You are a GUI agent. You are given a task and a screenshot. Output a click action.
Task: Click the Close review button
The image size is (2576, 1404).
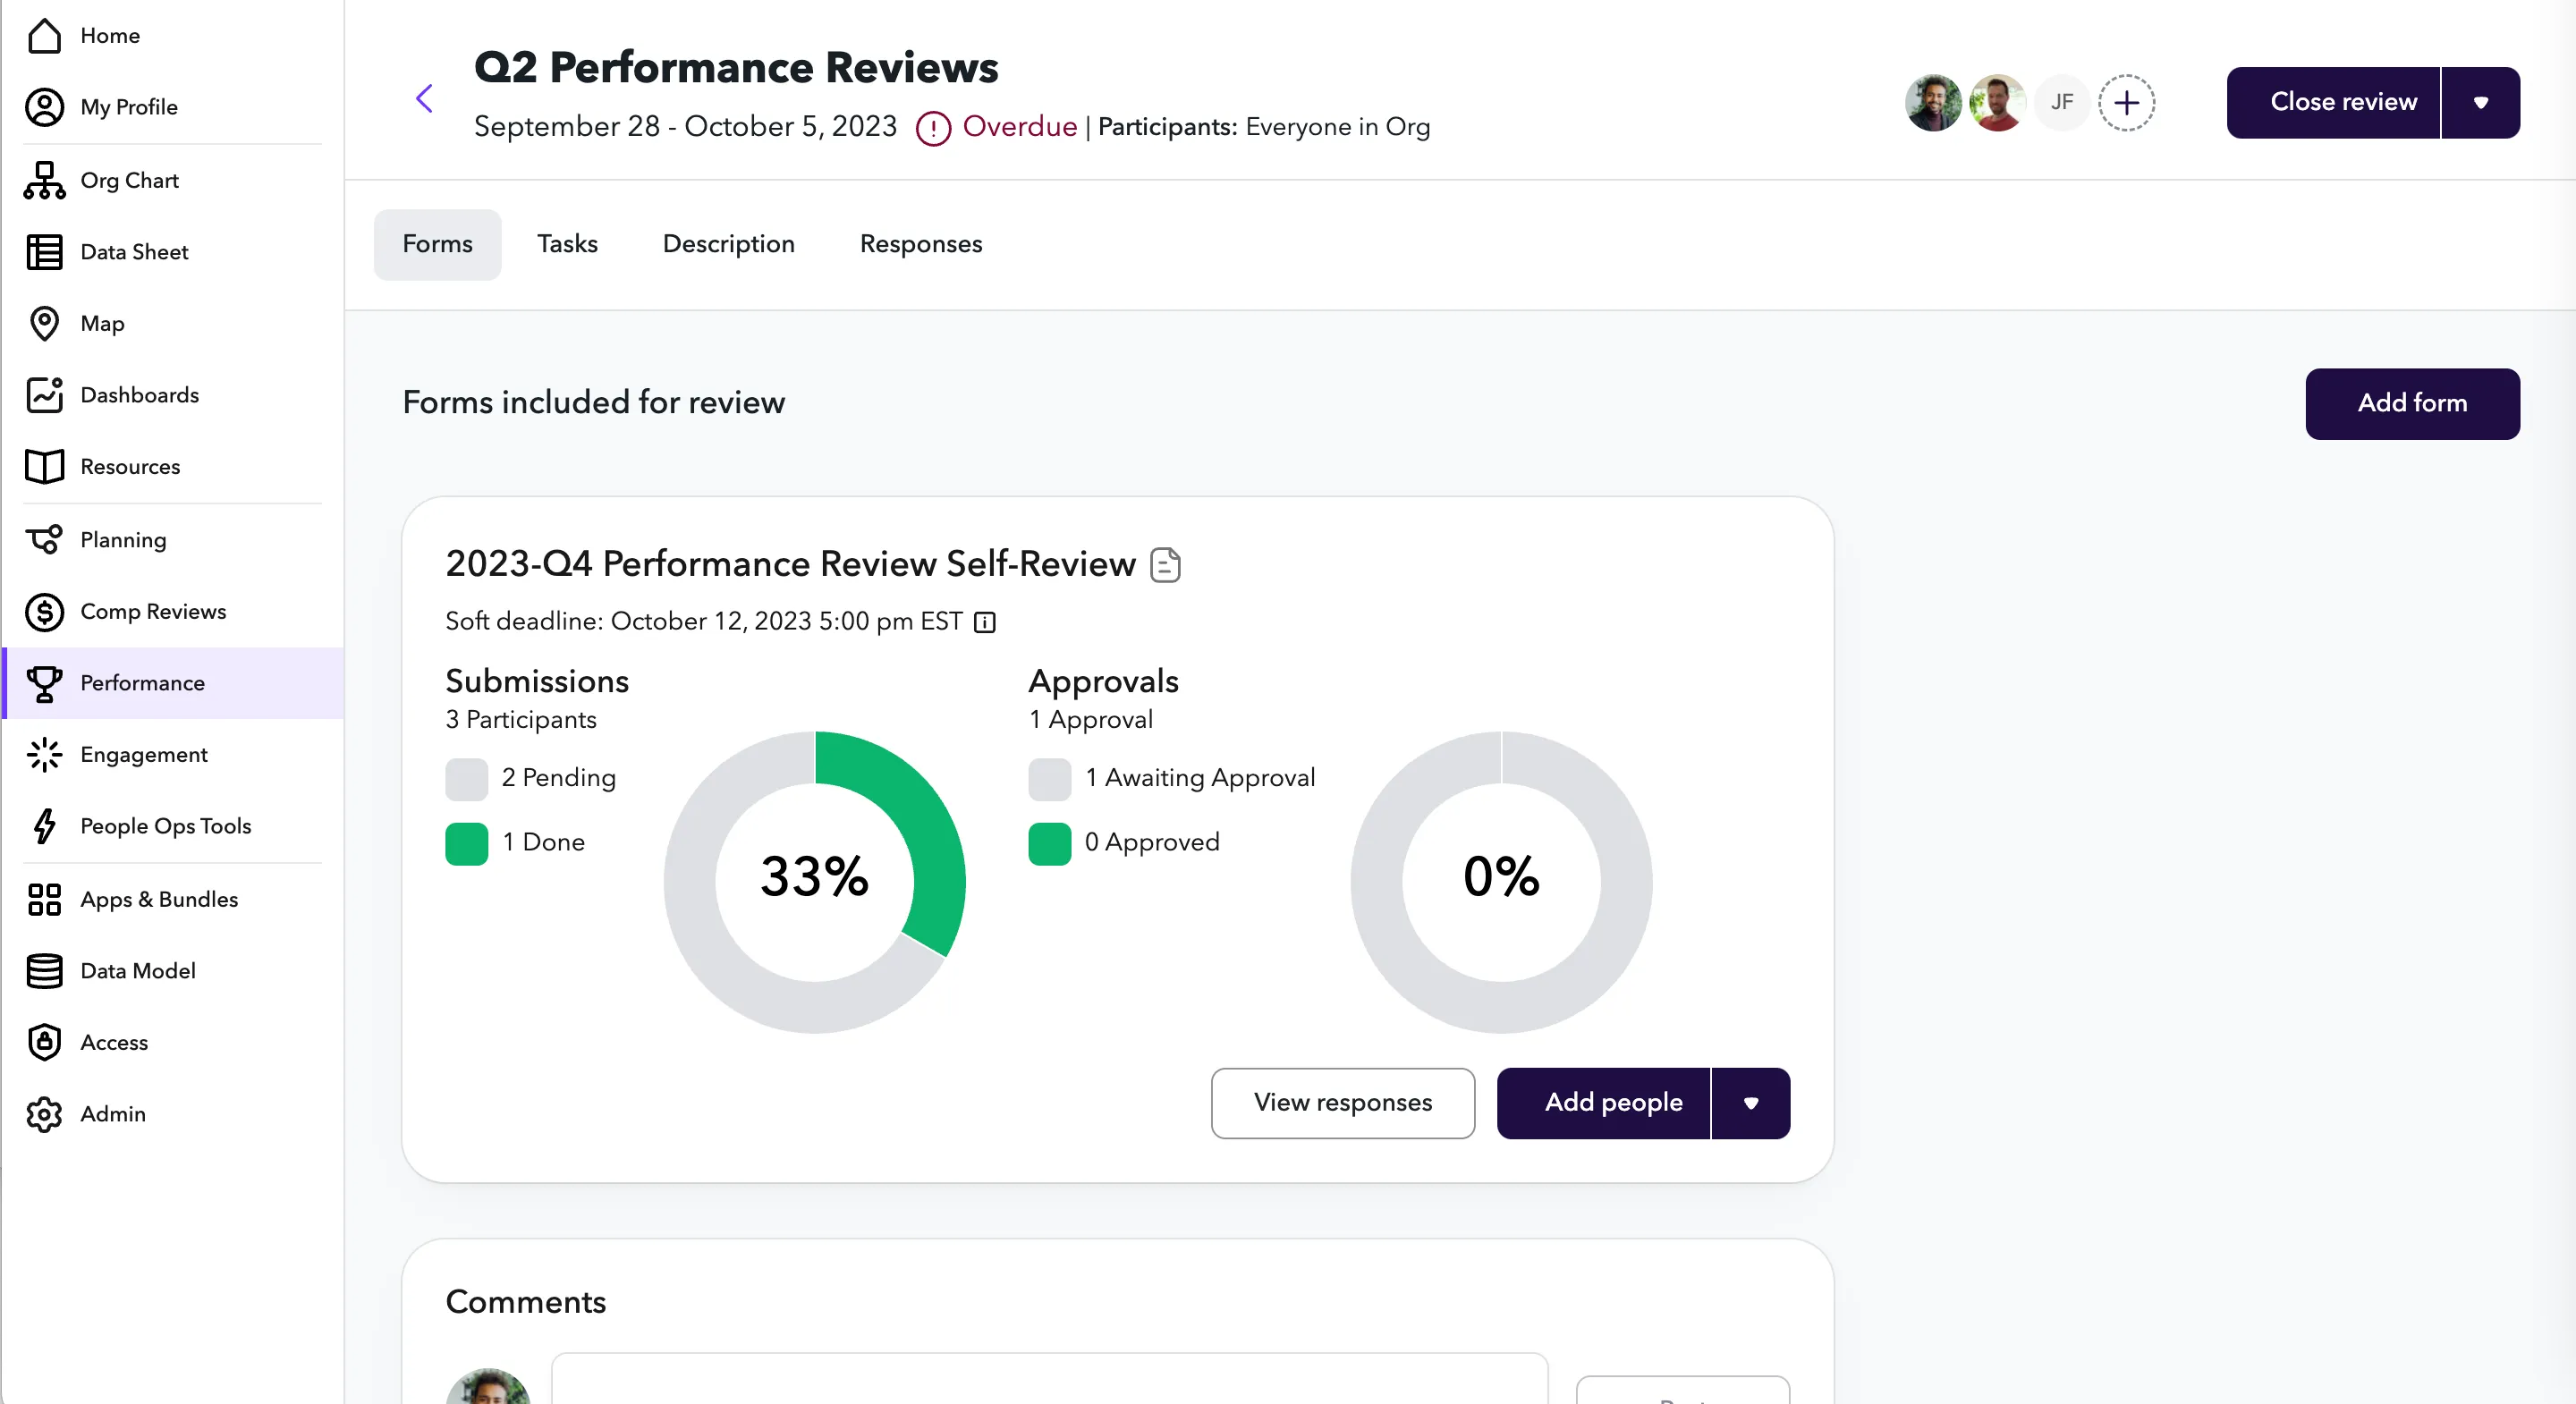[2333, 102]
